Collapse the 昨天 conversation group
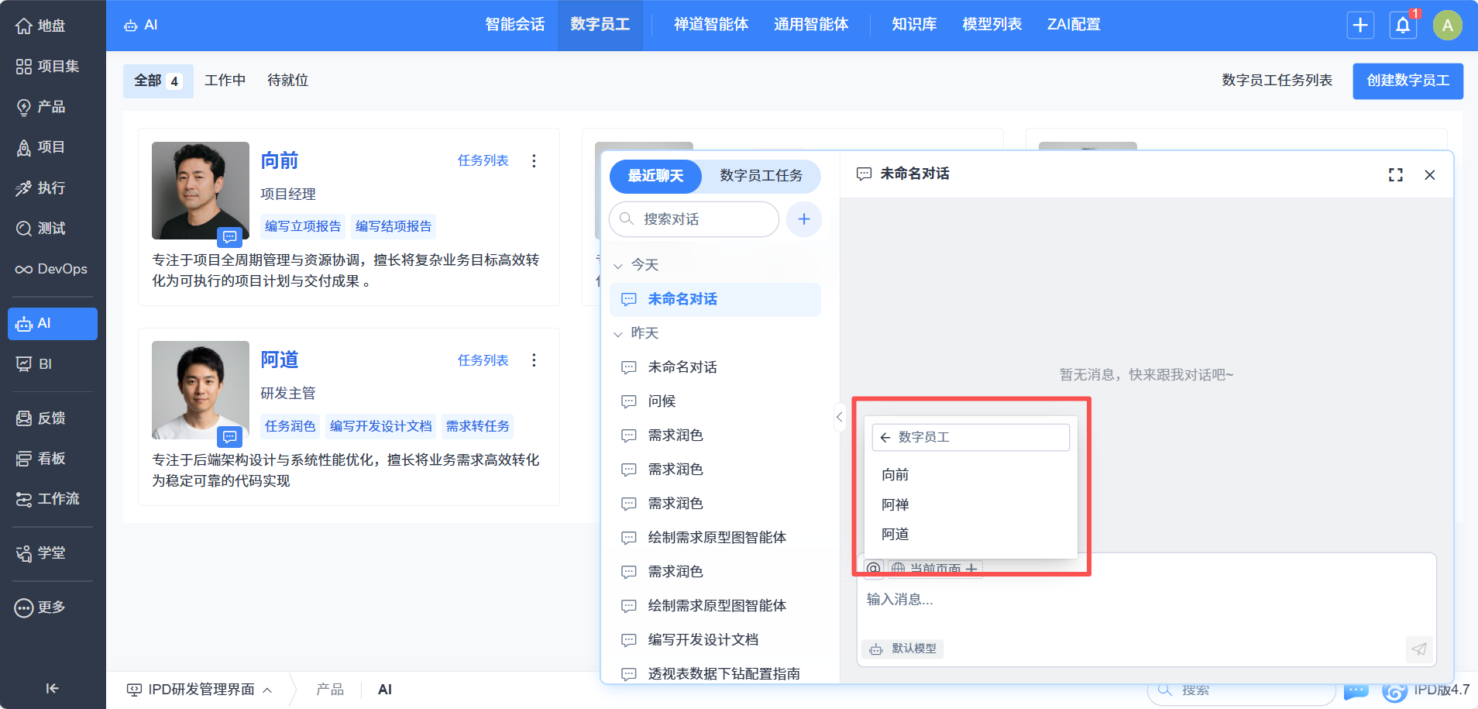 point(618,334)
